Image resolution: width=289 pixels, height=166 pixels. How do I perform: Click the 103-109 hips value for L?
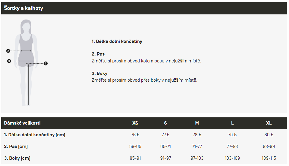[x=232, y=158]
